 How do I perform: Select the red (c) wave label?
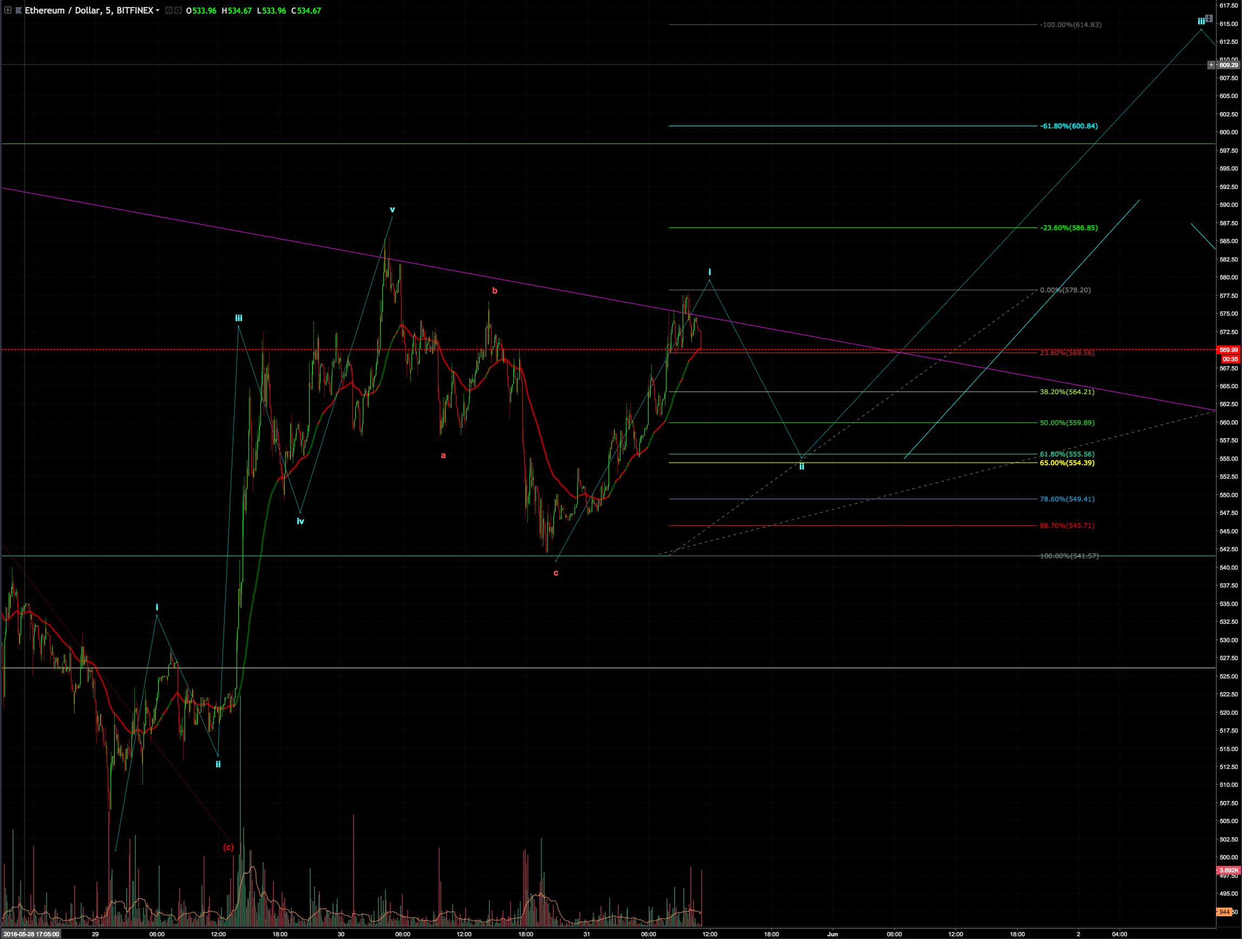[x=228, y=847]
